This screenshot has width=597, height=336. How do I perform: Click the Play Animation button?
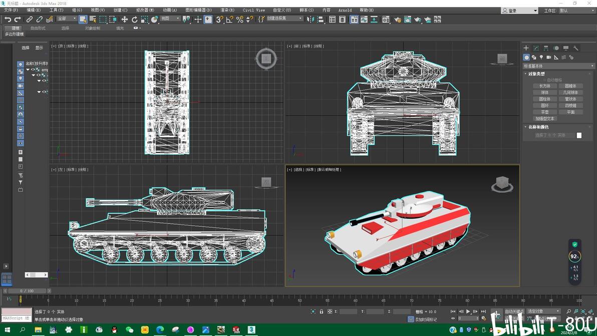(468, 311)
